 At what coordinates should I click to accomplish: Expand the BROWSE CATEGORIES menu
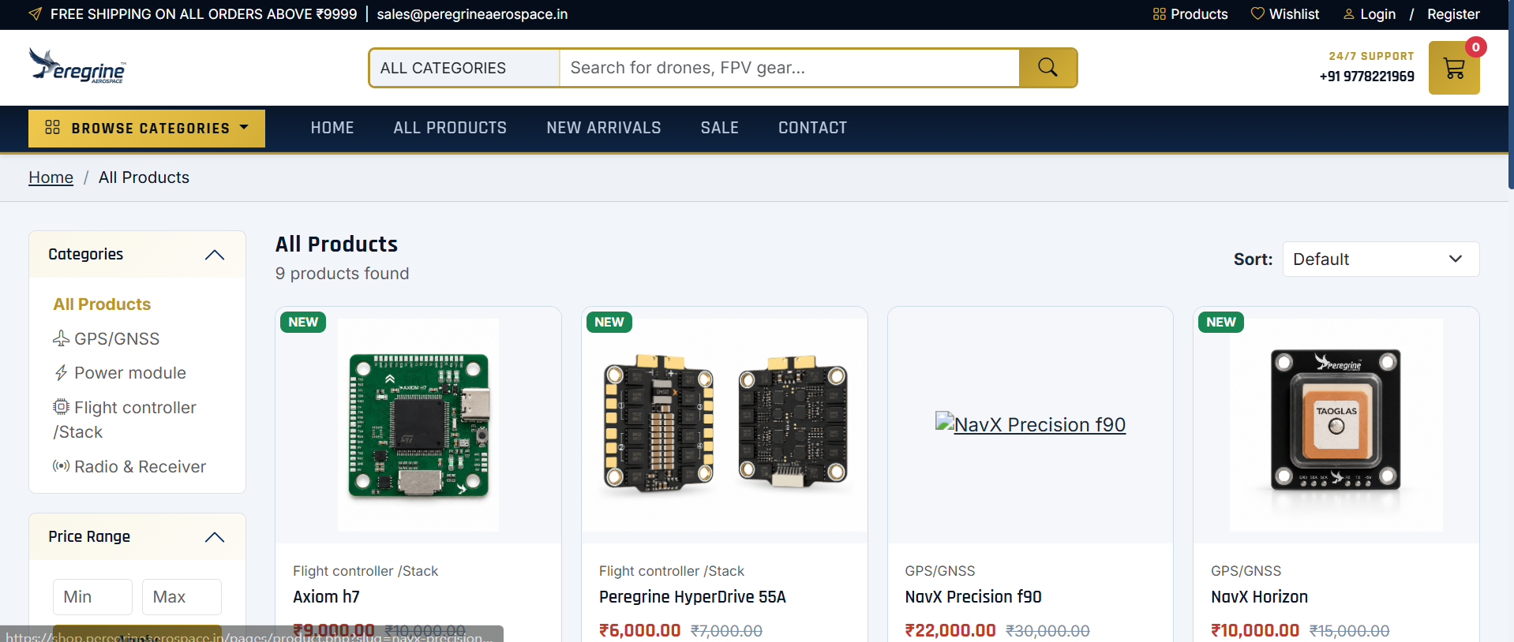pos(147,128)
